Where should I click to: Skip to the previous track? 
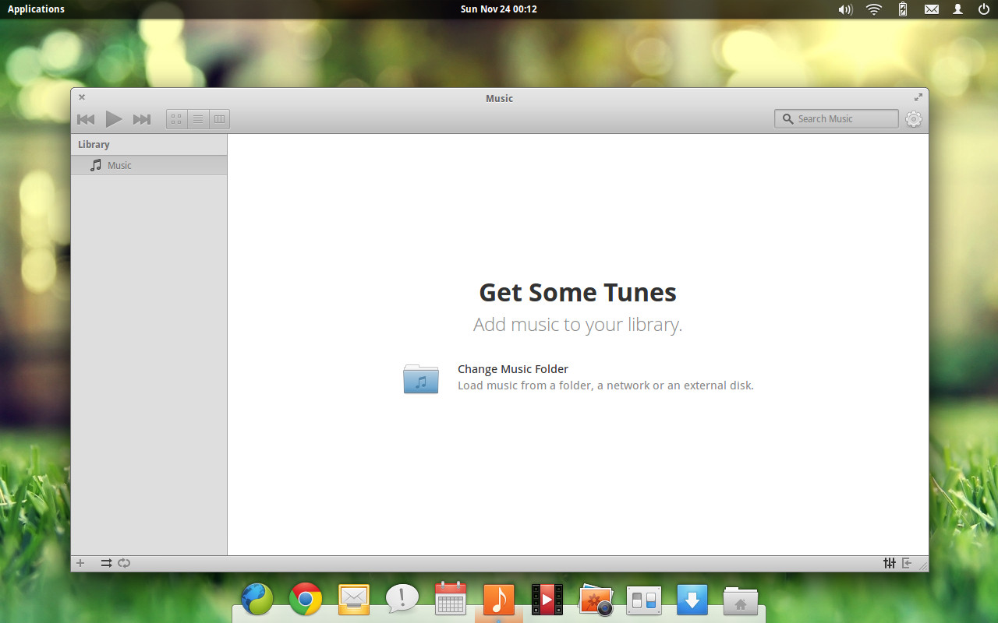coord(86,119)
